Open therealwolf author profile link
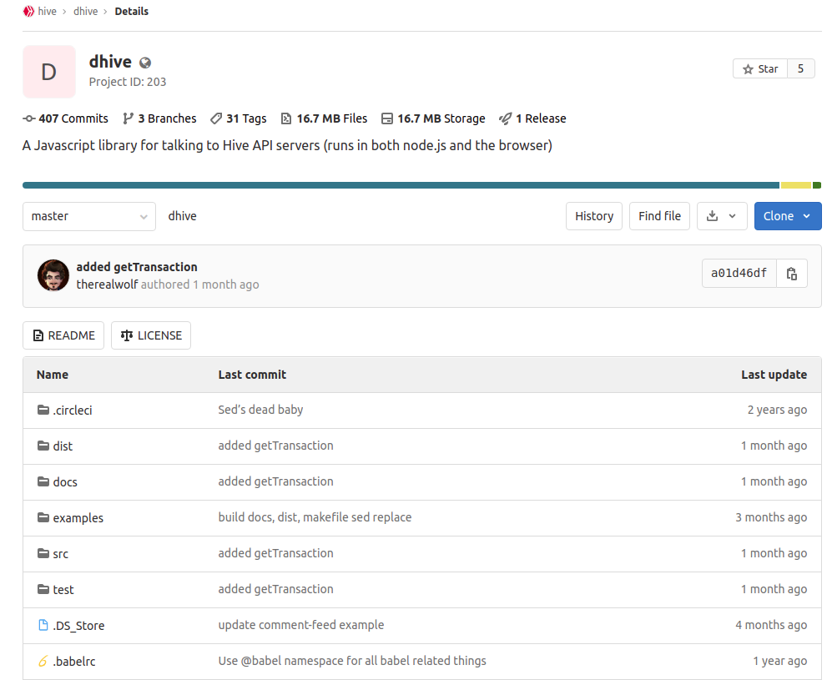Screen dimensions: 827x680 tap(107, 285)
